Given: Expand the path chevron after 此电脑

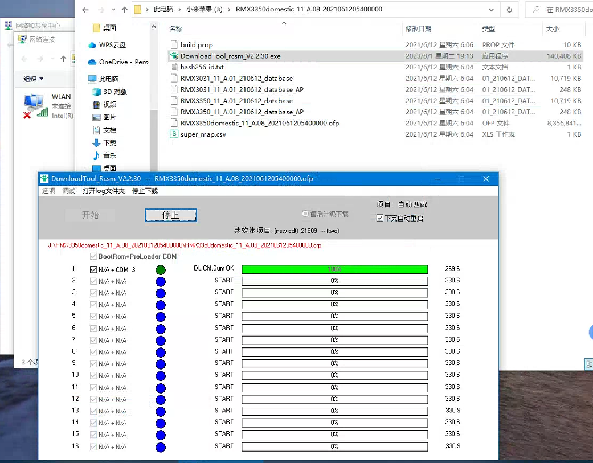Looking at the screenshot, I should (x=179, y=10).
